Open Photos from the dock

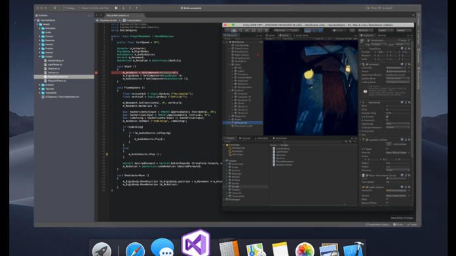[x=305, y=249]
